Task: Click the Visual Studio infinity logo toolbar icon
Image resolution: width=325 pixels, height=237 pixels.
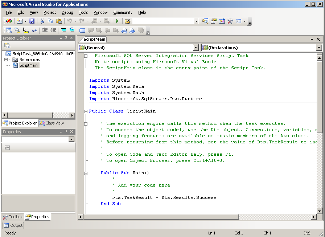Action: pyautogui.click(x=9, y=21)
